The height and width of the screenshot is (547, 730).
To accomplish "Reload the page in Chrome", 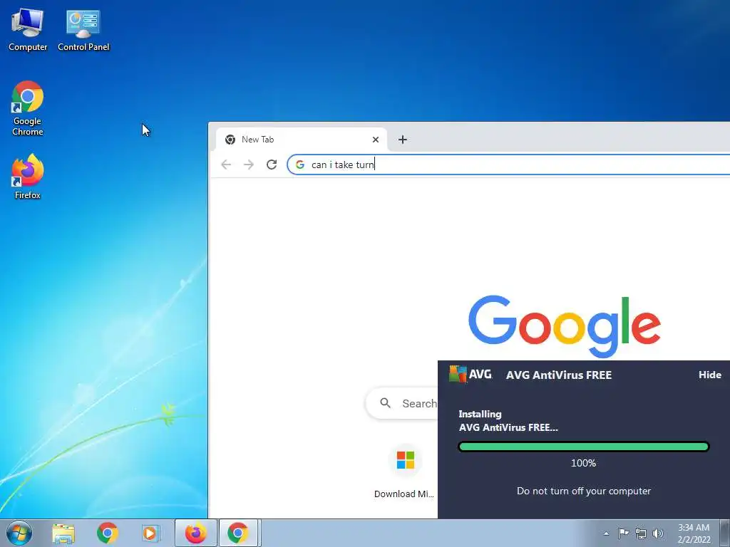I will tap(272, 165).
